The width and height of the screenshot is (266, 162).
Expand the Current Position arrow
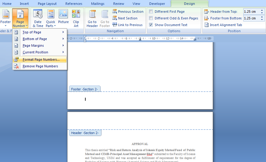pyautogui.click(x=63, y=52)
